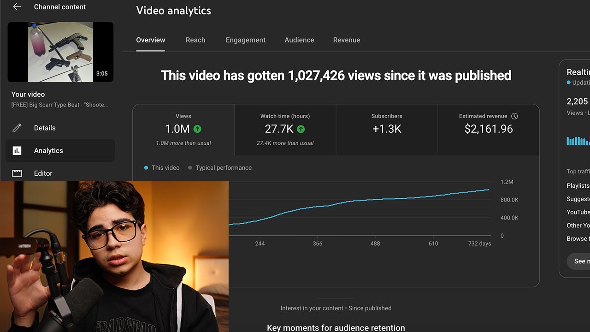Viewport: 590px width, 332px height.
Task: Click the Editor clapperboard icon
Action: (x=17, y=173)
